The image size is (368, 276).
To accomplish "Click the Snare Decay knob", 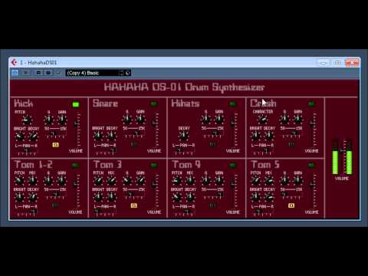I will coord(111,136).
